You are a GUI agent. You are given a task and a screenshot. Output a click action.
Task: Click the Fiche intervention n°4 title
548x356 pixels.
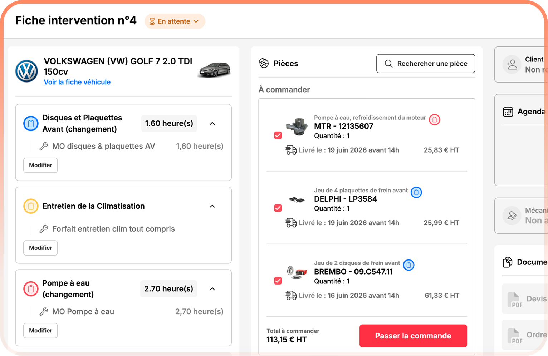pos(76,21)
